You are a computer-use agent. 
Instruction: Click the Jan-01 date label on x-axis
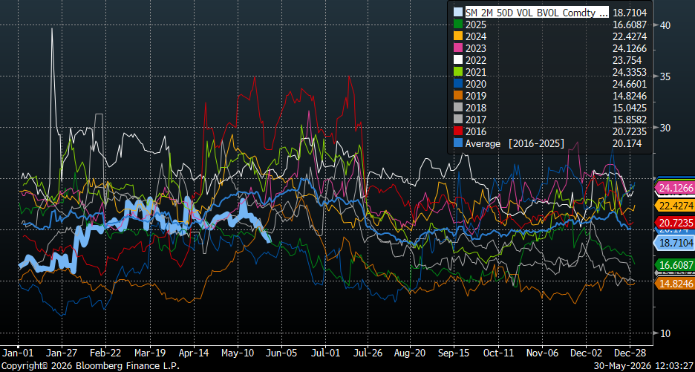point(18,352)
